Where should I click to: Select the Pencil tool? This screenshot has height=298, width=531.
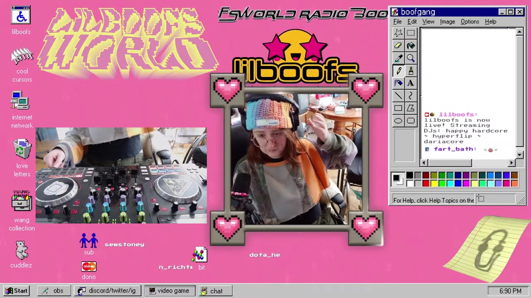click(398, 70)
